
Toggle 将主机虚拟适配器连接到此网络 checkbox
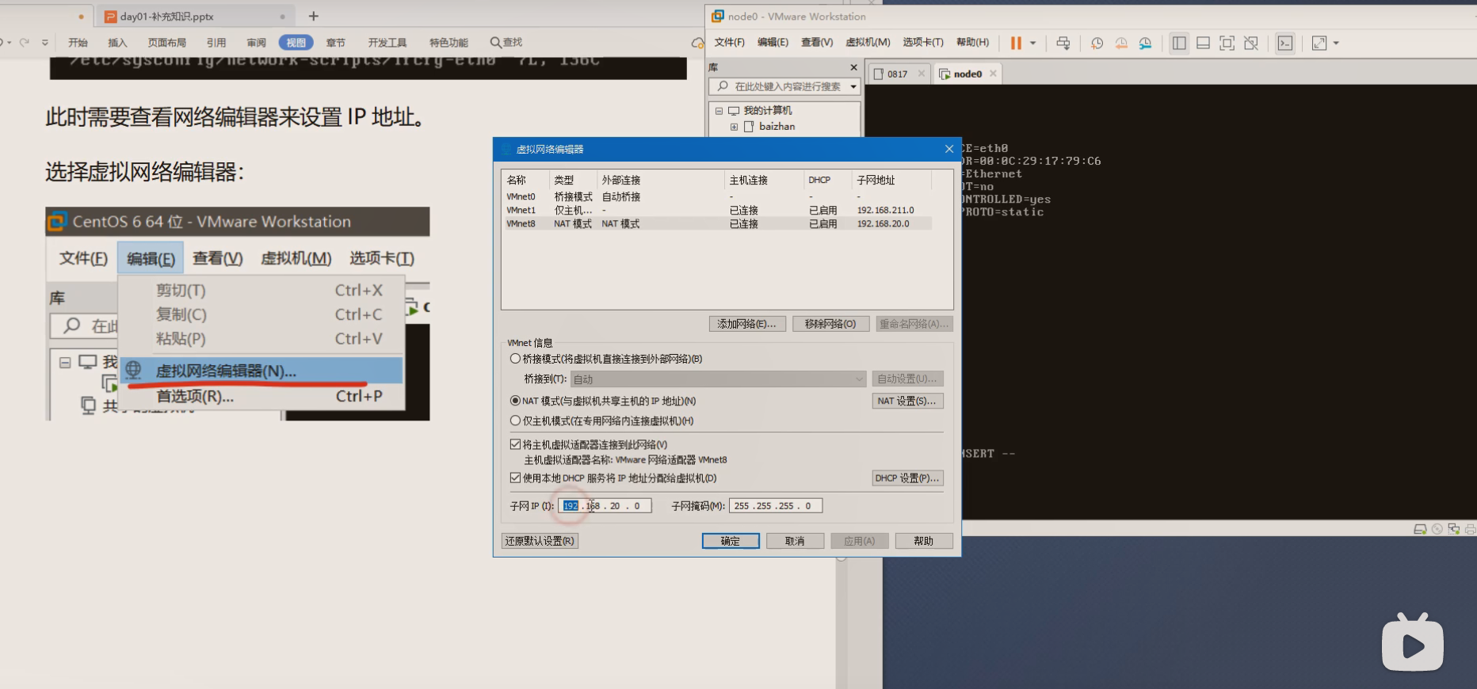[x=515, y=444]
